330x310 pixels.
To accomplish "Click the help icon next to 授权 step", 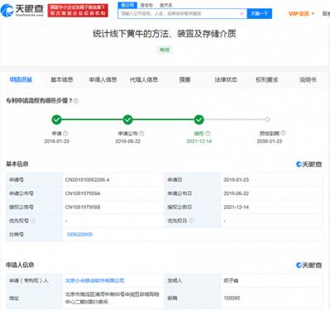I will click(208, 133).
